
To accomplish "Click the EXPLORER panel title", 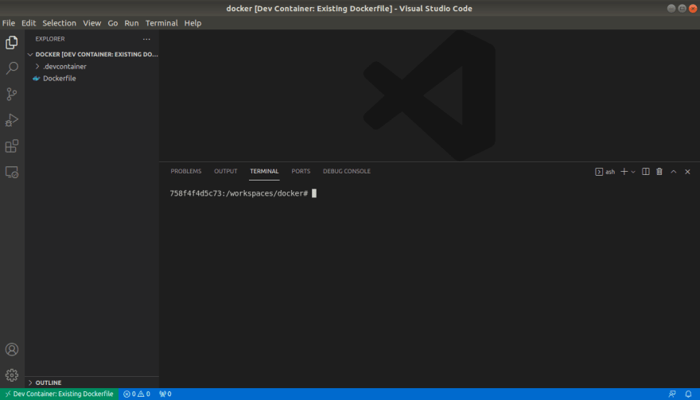I will click(50, 39).
